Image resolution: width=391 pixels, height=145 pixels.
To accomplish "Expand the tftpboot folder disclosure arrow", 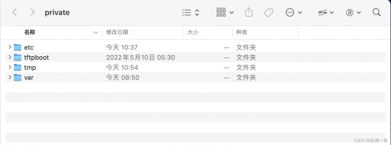I will [x=10, y=57].
